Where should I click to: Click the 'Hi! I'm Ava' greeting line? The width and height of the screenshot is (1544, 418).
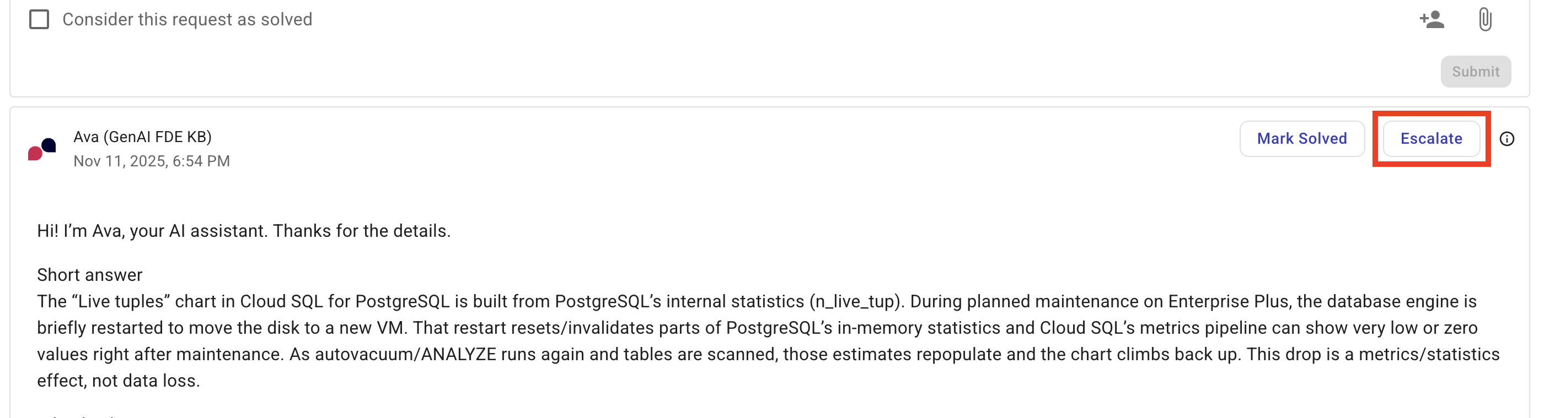[x=243, y=231]
